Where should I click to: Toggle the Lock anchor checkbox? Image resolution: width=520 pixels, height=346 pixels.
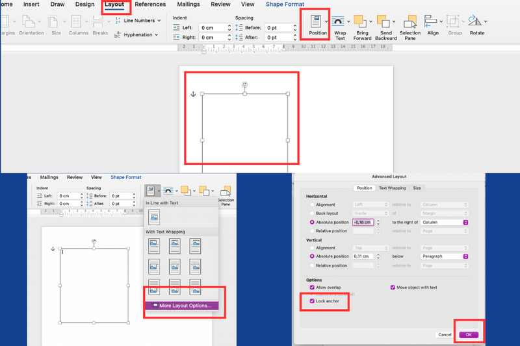point(312,301)
